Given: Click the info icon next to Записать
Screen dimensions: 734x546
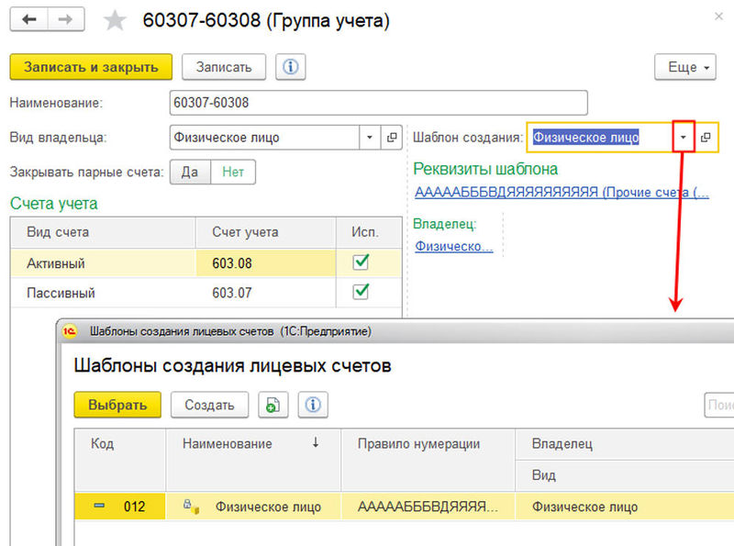Looking at the screenshot, I should 291,66.
